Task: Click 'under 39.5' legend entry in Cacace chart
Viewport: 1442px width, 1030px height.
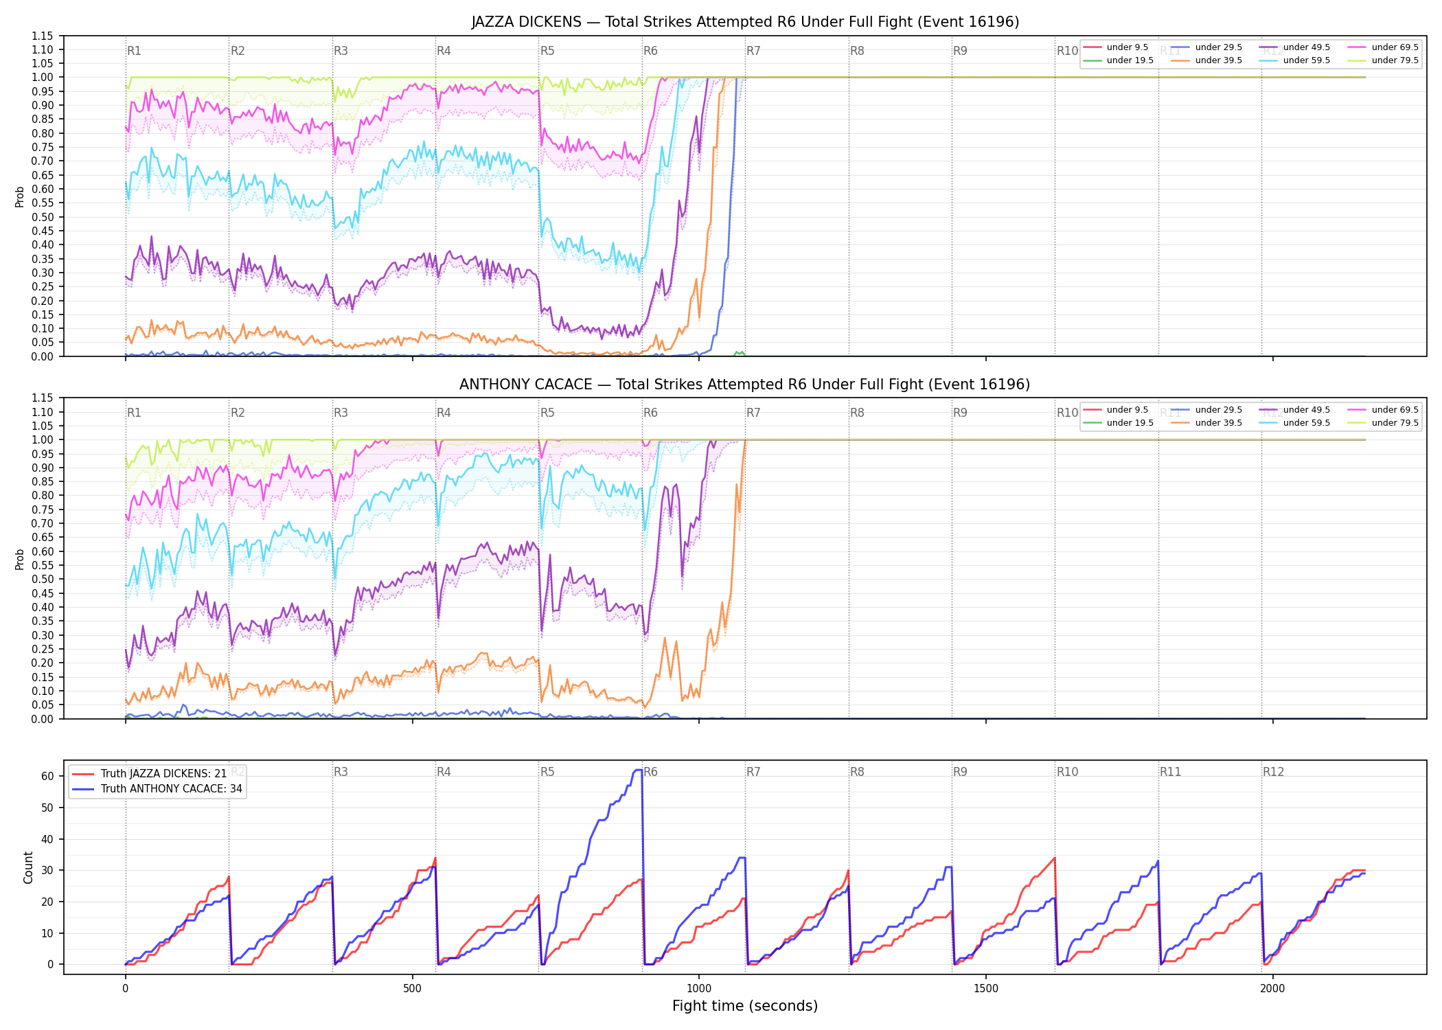Action: click(x=1206, y=423)
